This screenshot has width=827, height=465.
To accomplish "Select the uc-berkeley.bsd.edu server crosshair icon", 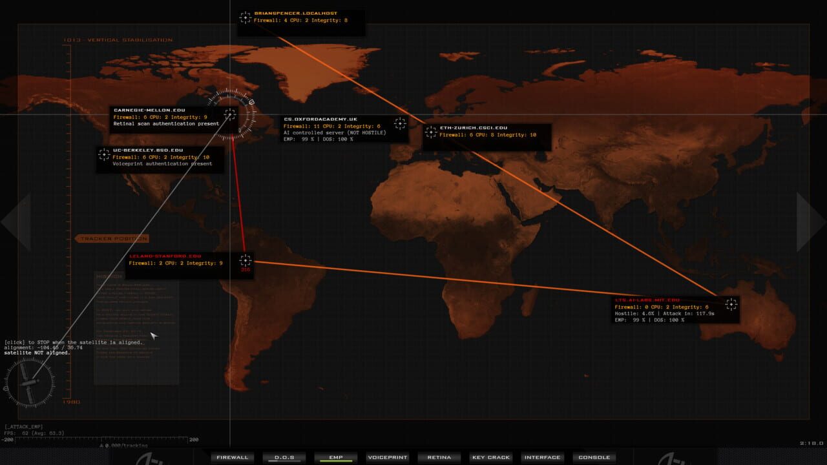I will point(104,154).
